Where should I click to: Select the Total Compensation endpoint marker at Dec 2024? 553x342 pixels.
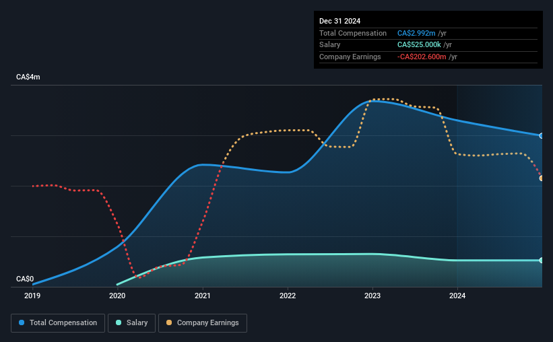tap(541, 136)
